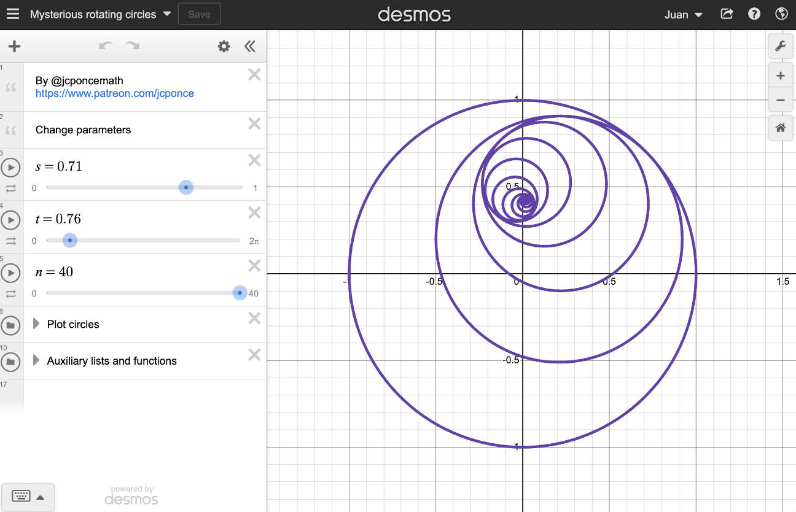Open graph settings wrench icon
This screenshot has height=512, width=796.
[x=781, y=46]
